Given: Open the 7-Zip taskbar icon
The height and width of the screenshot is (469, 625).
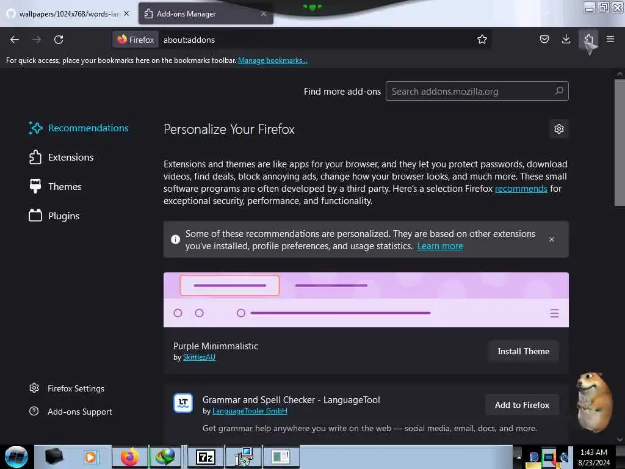Looking at the screenshot, I should (206, 457).
